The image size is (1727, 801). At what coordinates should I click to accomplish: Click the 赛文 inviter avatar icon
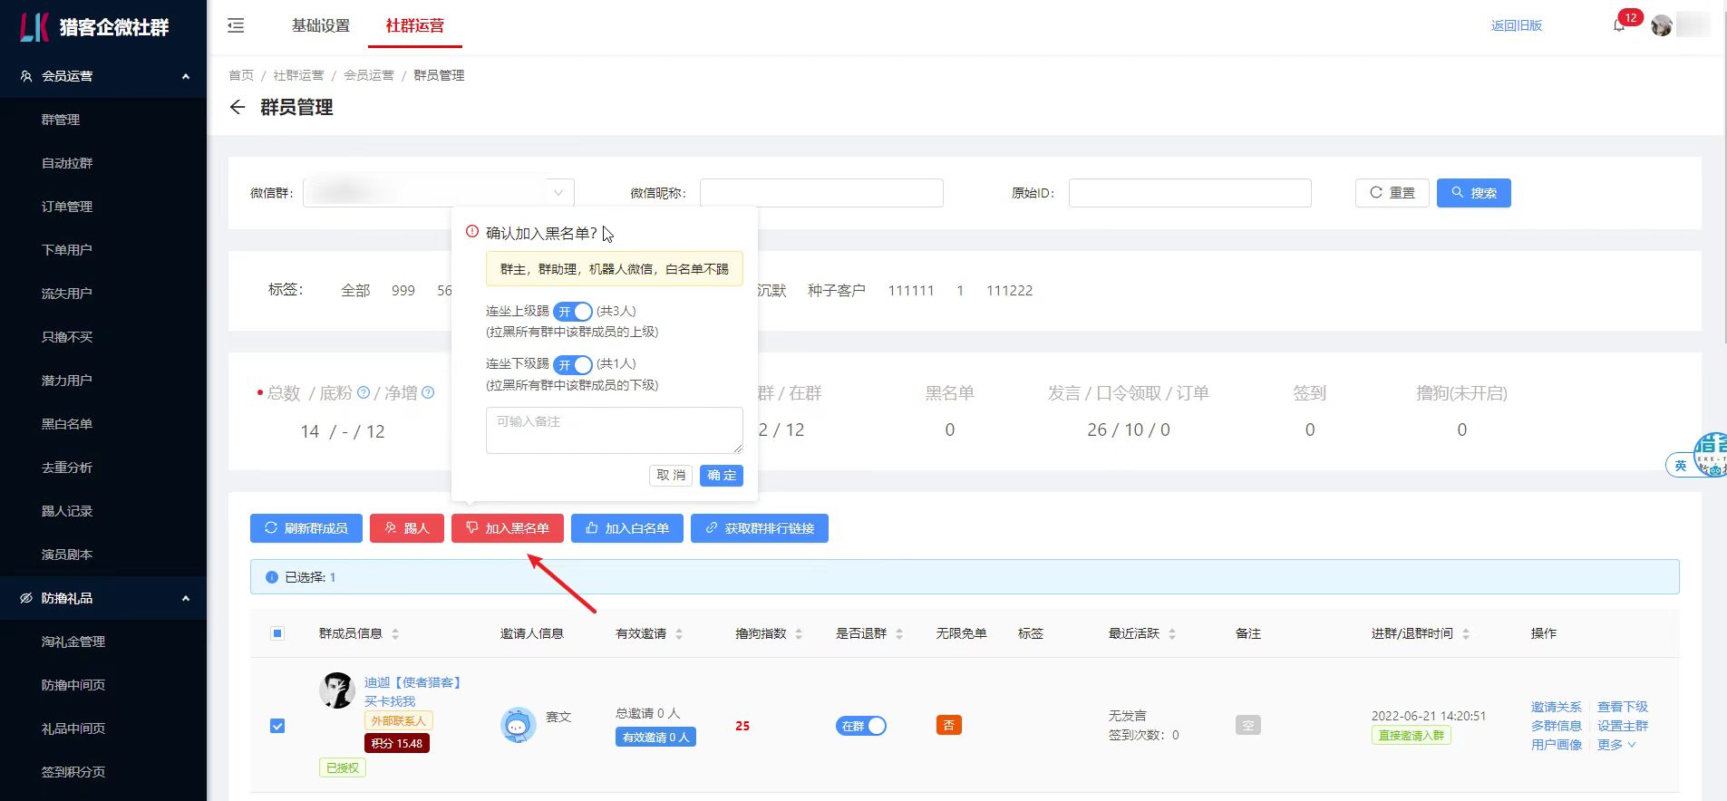(x=518, y=725)
